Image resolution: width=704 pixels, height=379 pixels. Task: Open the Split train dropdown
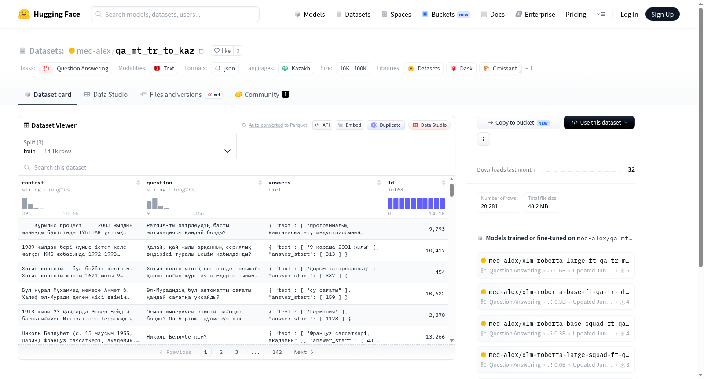(x=127, y=147)
